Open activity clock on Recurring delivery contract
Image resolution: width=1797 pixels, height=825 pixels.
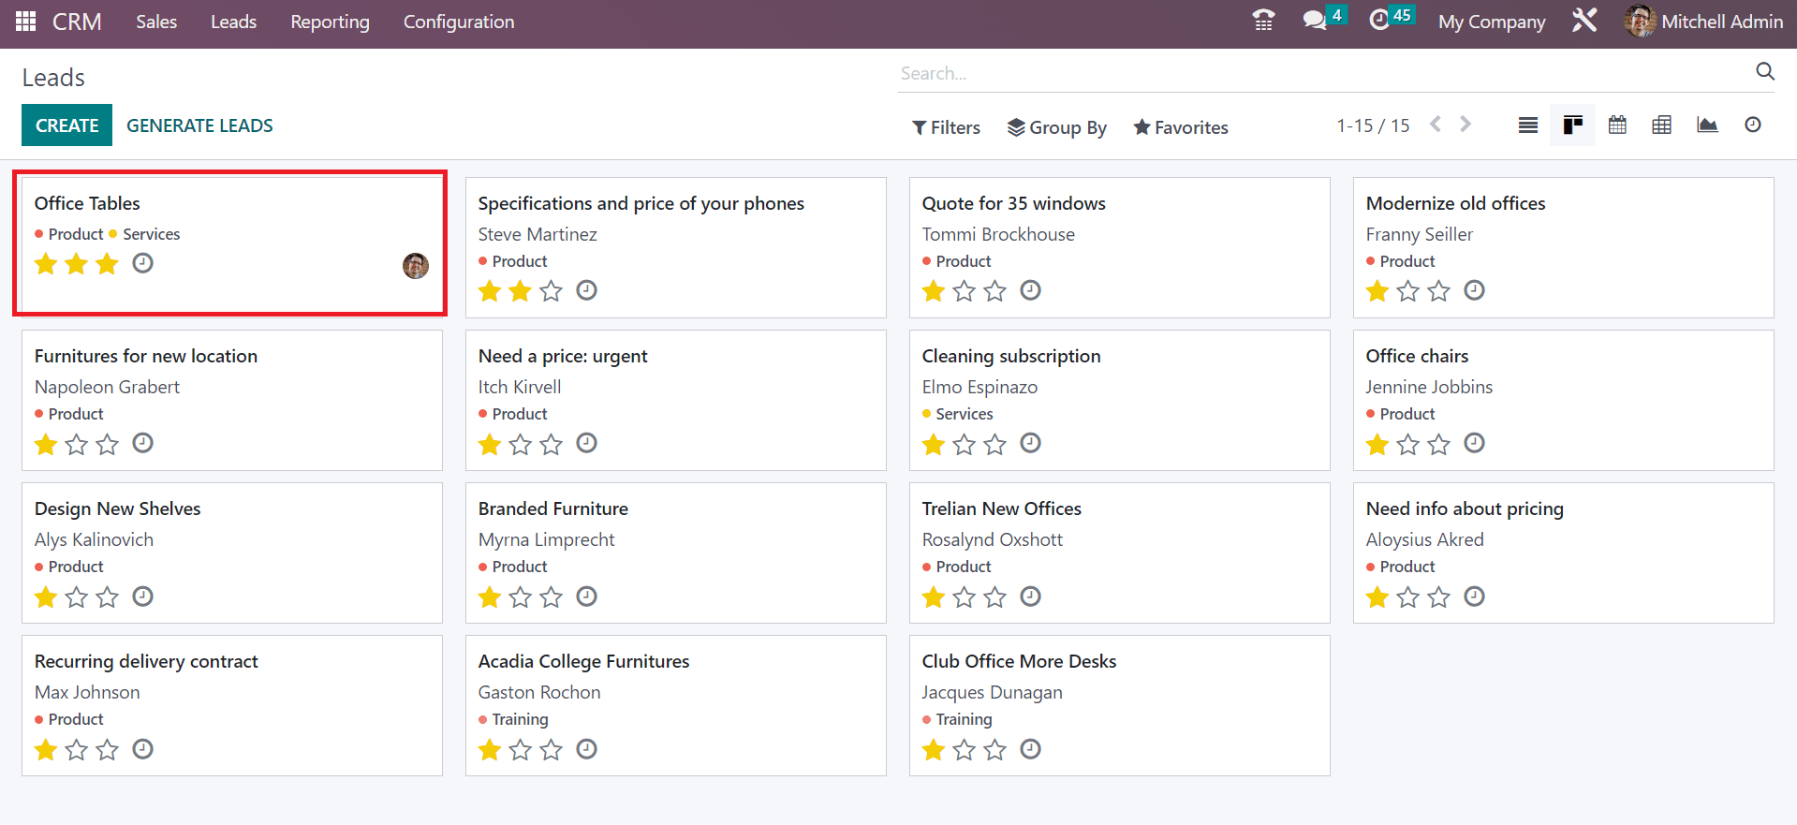(142, 749)
